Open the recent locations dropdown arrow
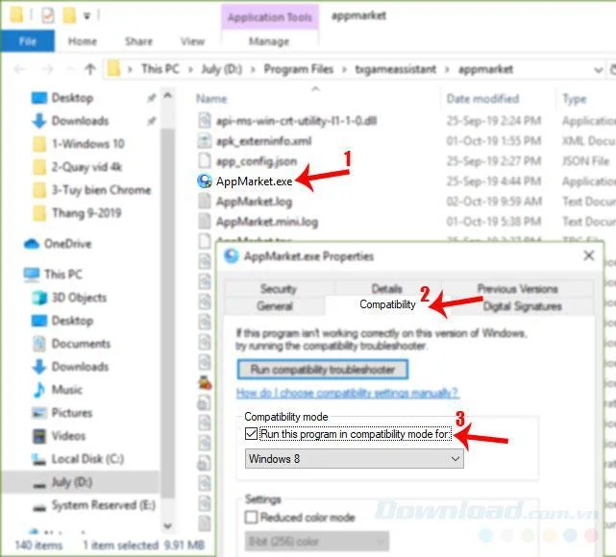Viewport: 616px width, 557px height. (x=70, y=69)
